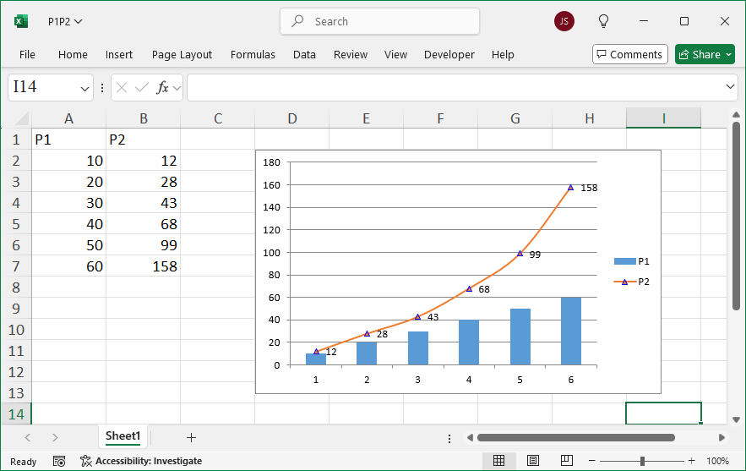Add a new sheet with plus icon
The height and width of the screenshot is (471, 746).
pyautogui.click(x=191, y=437)
